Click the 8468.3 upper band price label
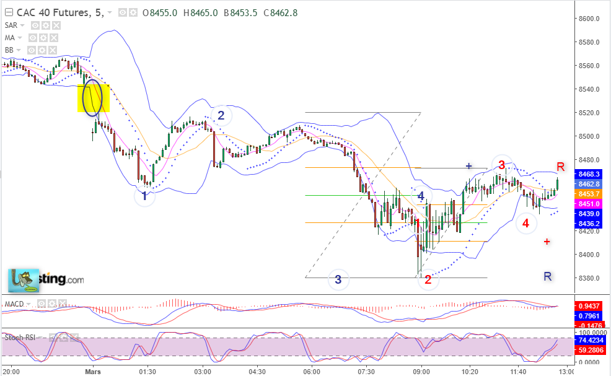This screenshot has width=611, height=376. (589, 174)
